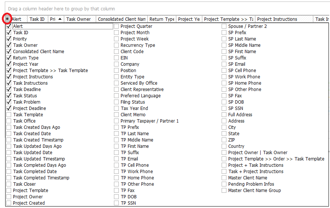This screenshot has height=208, width=330.
Task: Uncheck the Alert column checkbox
Action: coord(9,26)
